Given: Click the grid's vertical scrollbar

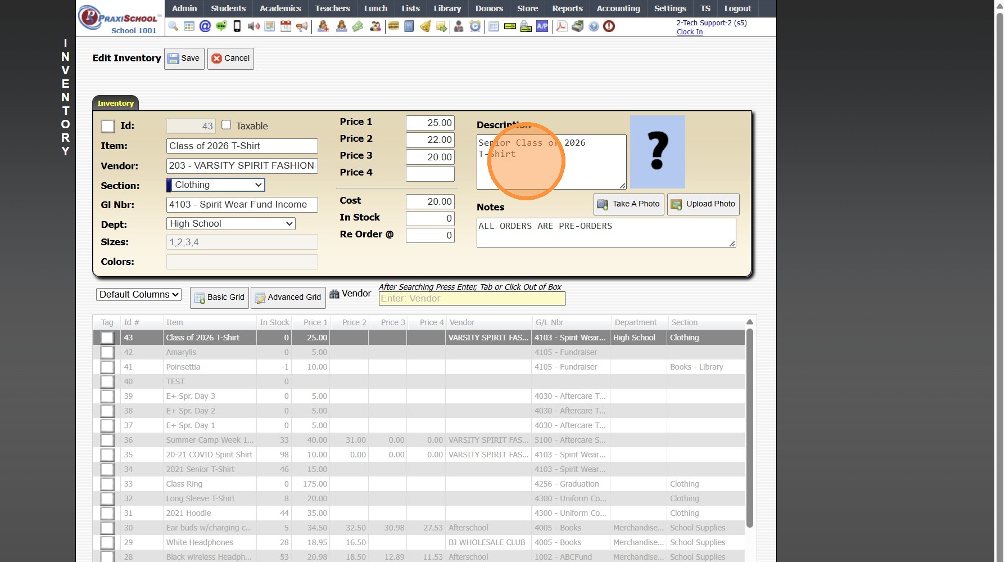Looking at the screenshot, I should click(749, 428).
